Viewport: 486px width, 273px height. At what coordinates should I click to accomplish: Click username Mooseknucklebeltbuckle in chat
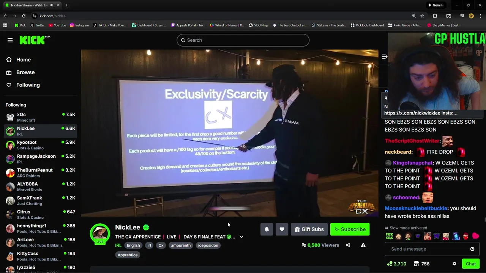pos(416,209)
